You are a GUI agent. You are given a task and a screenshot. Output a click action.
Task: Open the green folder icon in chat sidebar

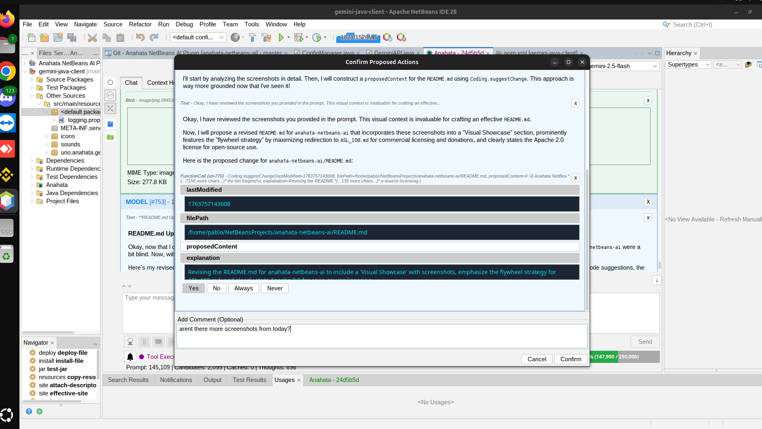coord(110,137)
